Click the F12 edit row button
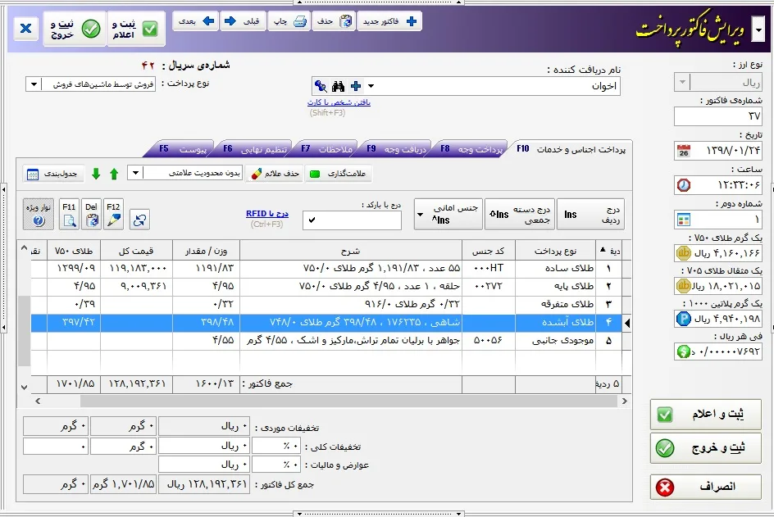Screen dimensions: 774x517 pyautogui.click(x=113, y=214)
